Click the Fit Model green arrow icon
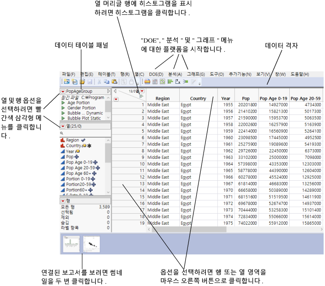 [186, 82]
